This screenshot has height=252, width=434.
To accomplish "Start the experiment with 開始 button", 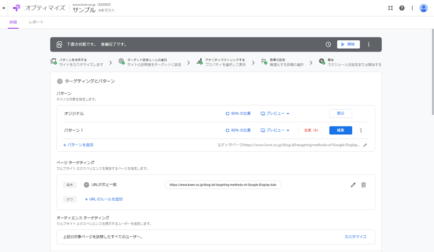I will click(x=348, y=44).
